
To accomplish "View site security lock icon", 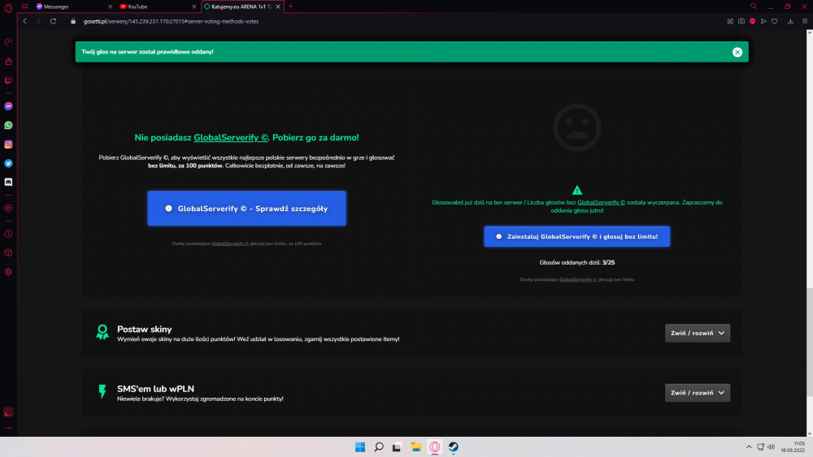I will coord(73,21).
